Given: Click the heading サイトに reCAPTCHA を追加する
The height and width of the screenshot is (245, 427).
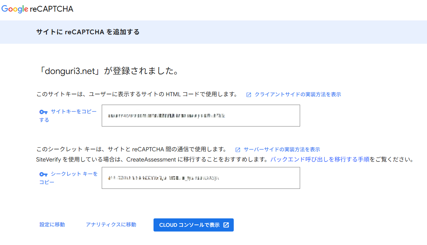Looking at the screenshot, I should tap(88, 32).
